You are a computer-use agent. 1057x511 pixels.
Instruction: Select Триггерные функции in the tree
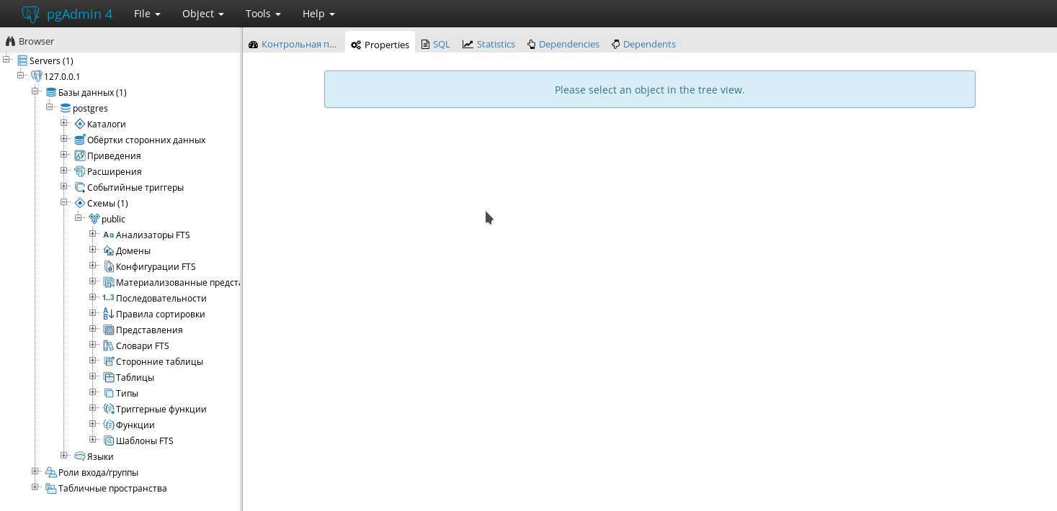[161, 410]
